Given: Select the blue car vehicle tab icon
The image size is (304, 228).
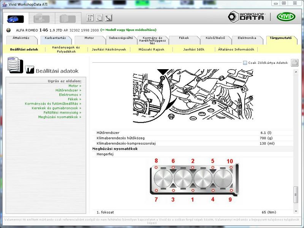Looking at the screenshot, I should click(x=16, y=19).
